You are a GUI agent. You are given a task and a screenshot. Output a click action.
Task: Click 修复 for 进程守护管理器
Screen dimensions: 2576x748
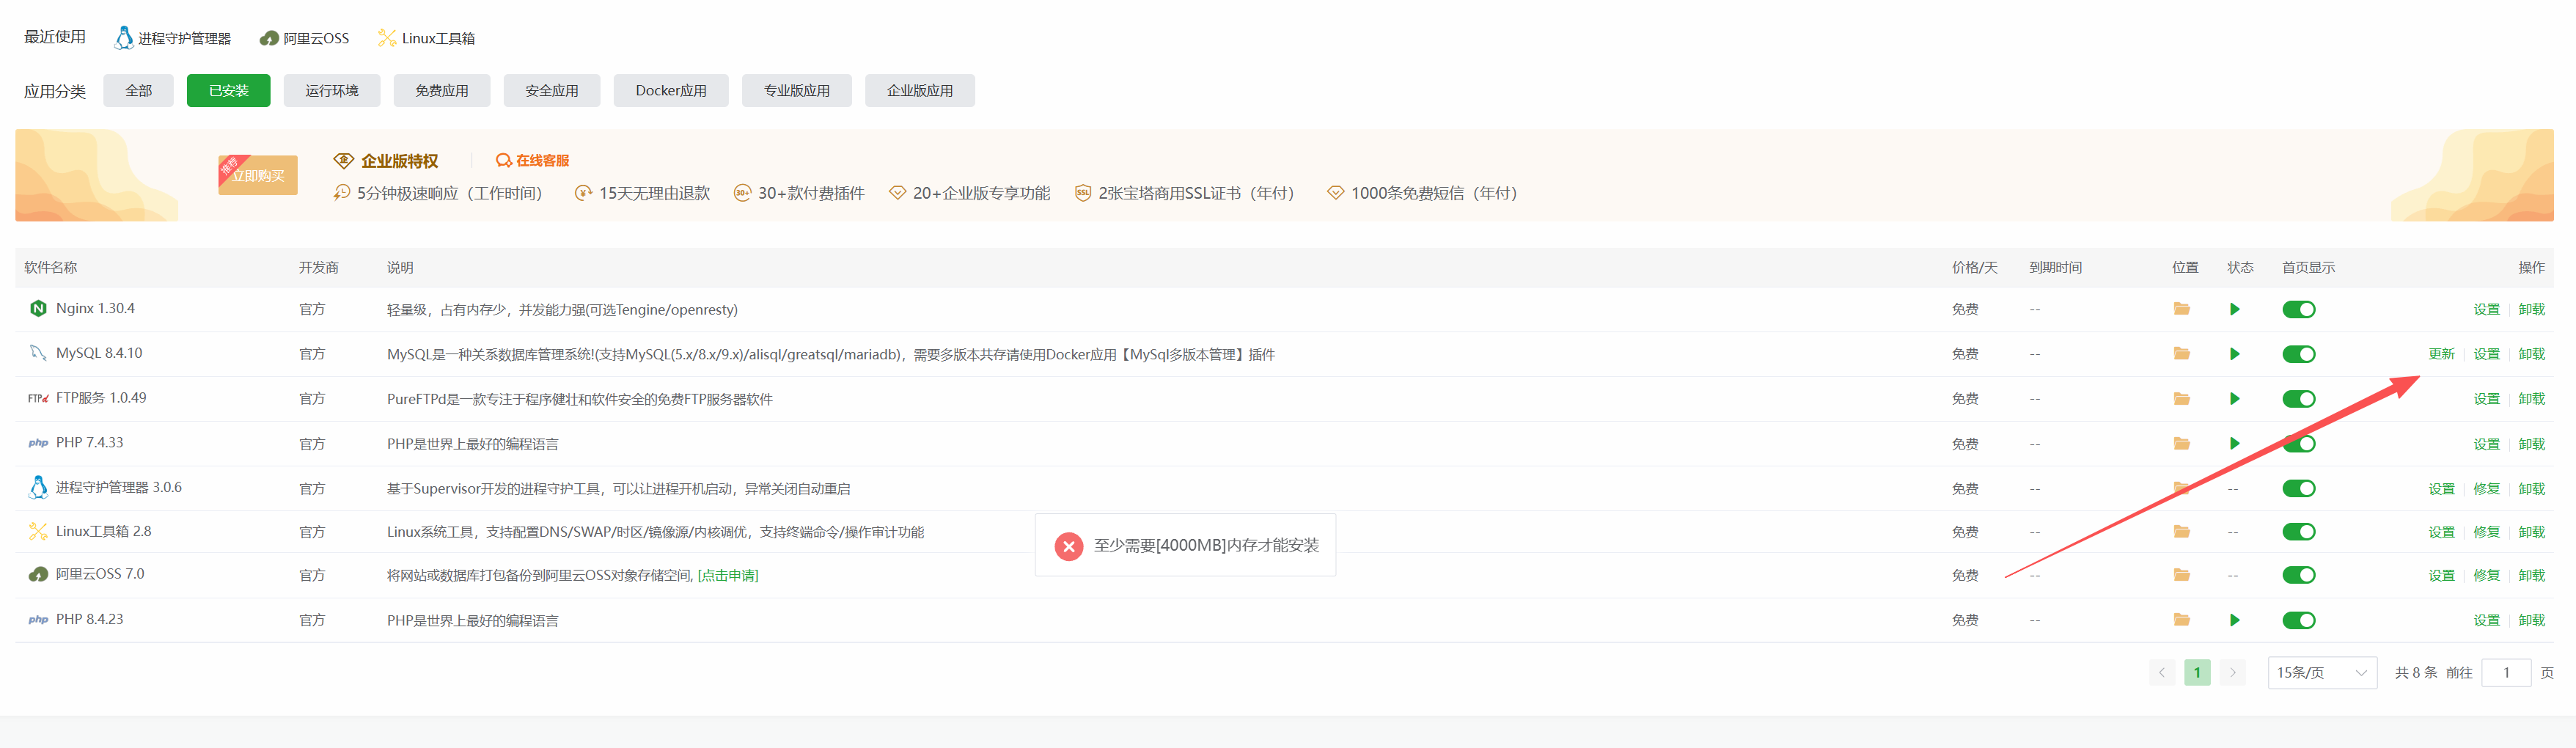[x=2486, y=488]
